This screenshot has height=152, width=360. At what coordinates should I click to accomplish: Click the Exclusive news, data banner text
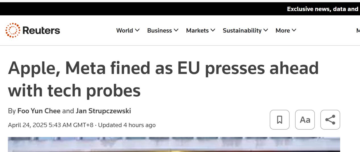tap(323, 9)
